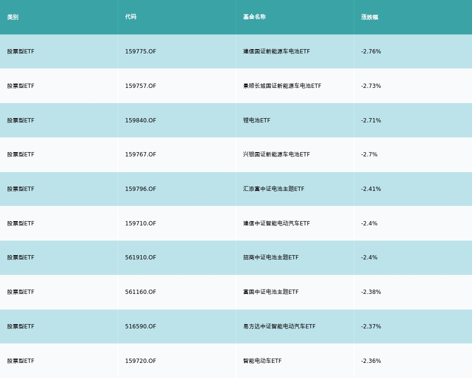Select the 基金名称 column header

pos(254,17)
